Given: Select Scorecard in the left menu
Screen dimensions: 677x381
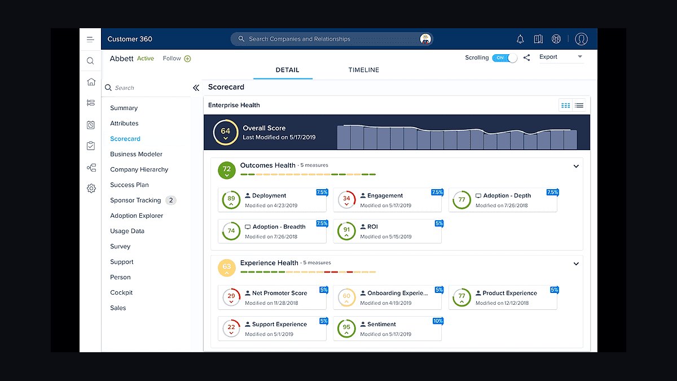Looking at the screenshot, I should point(125,138).
